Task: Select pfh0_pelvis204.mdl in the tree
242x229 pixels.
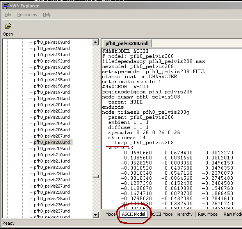Action: point(52,123)
